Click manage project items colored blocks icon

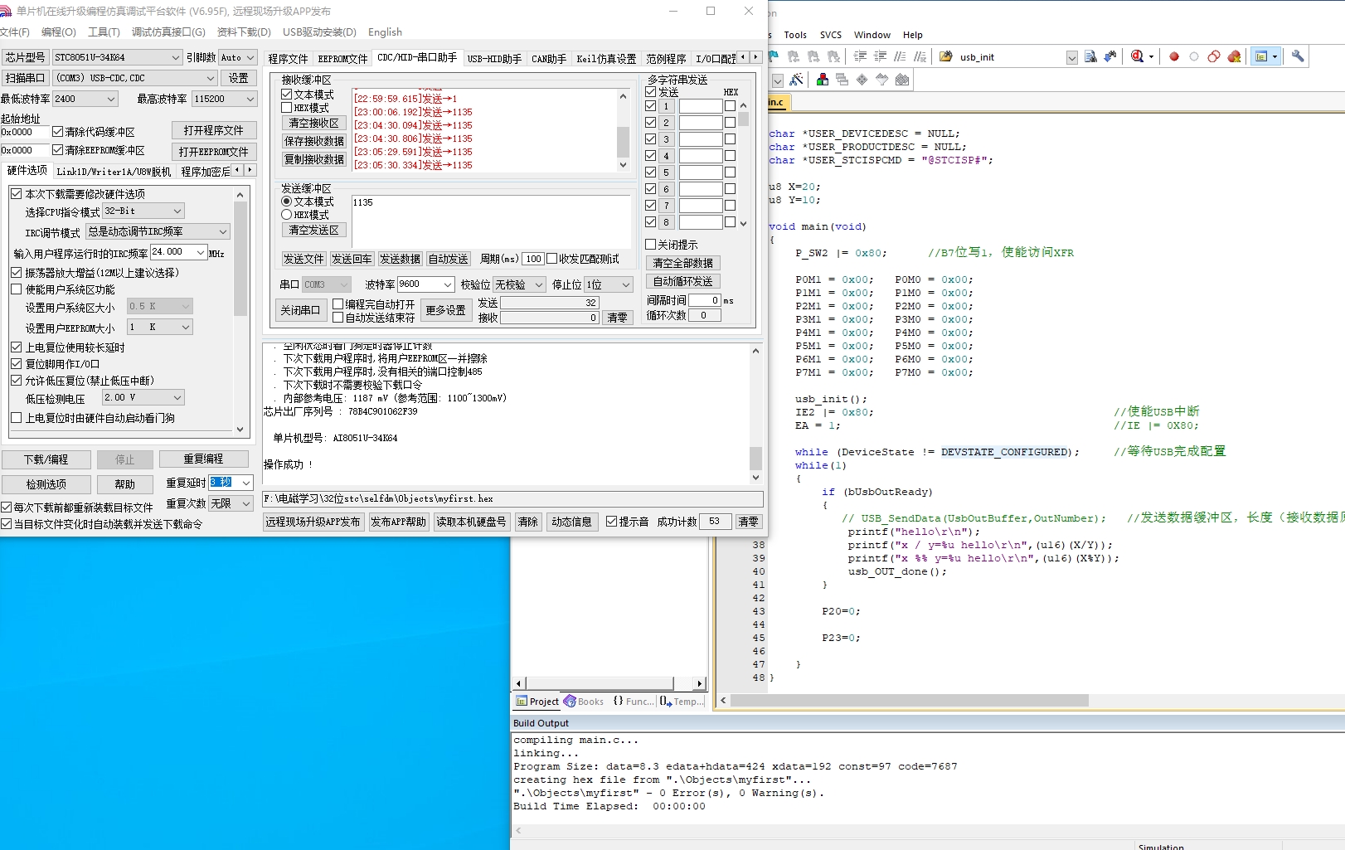[x=823, y=80]
